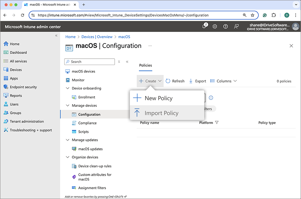Open the more options ellipsis by title
The width and height of the screenshot is (301, 199).
click(150, 46)
